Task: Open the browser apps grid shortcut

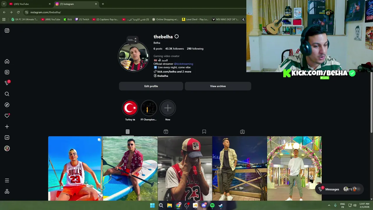Action: tap(4, 20)
